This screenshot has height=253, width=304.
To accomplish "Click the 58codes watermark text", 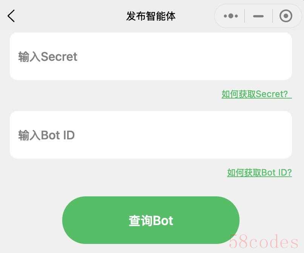I will tap(264, 242).
